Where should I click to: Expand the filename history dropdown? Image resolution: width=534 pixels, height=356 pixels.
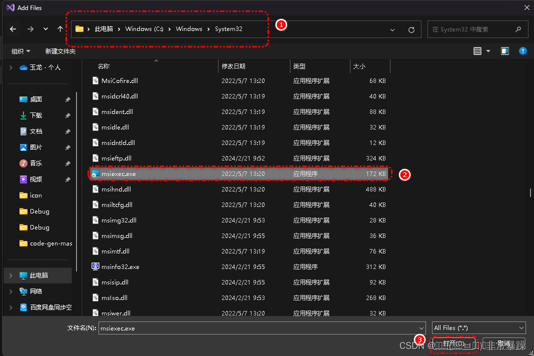coord(421,328)
